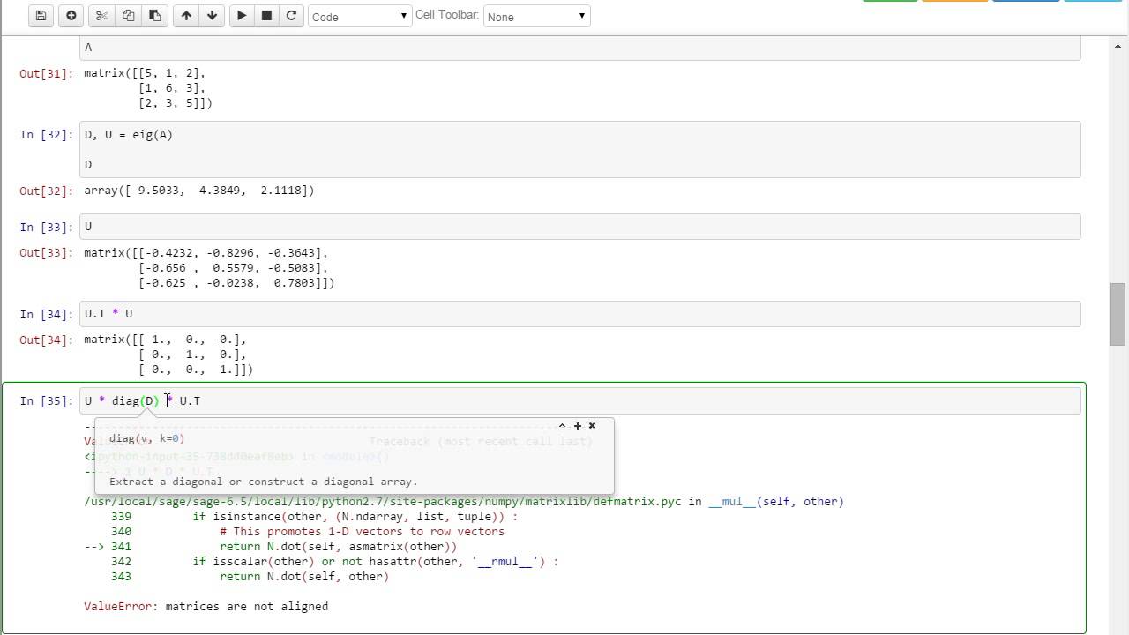This screenshot has height=635, width=1129.
Task: Restart the kernel with the circular arrow
Action: tap(291, 16)
